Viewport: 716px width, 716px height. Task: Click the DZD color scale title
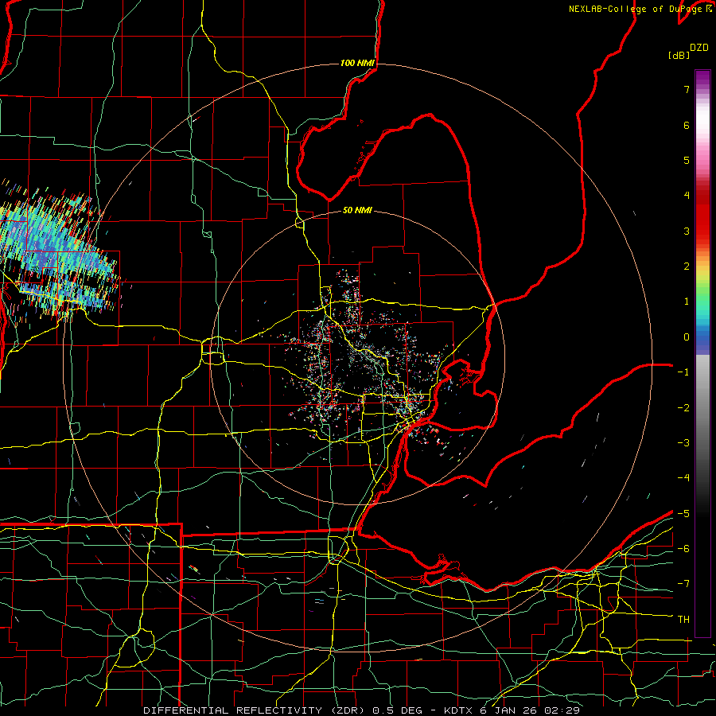click(x=699, y=48)
